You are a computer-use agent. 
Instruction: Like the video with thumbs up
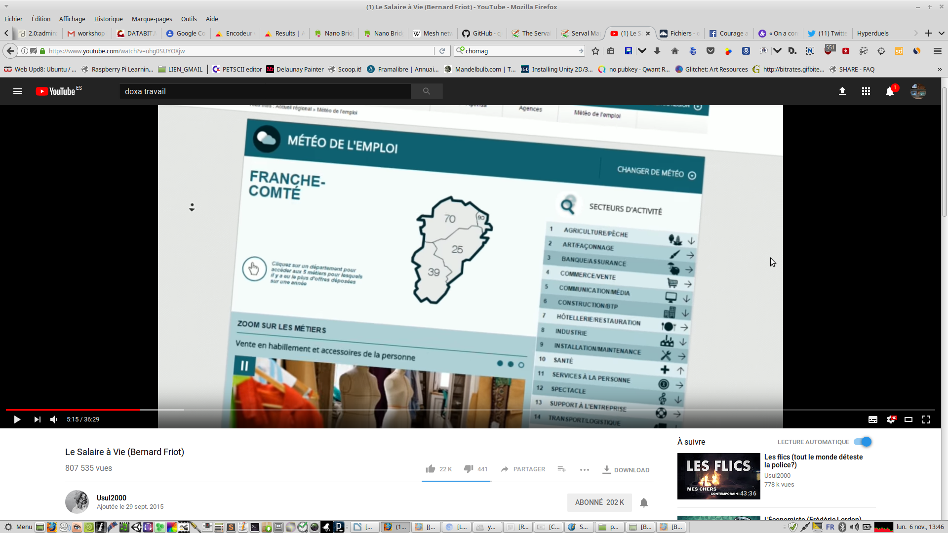431,469
